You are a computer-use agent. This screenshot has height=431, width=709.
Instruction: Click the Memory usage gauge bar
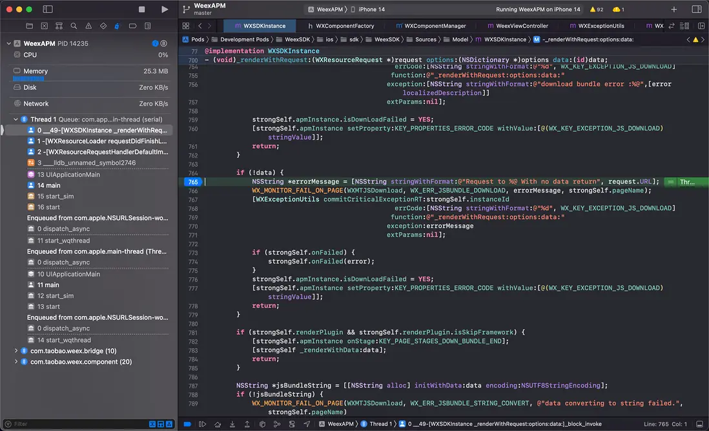[29, 79]
